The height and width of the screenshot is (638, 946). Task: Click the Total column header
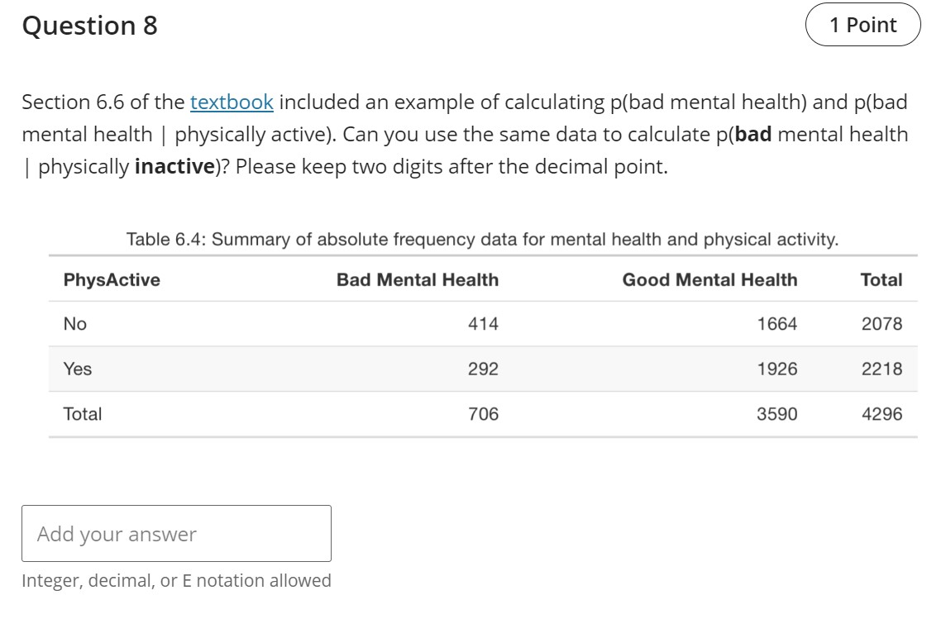(x=881, y=280)
